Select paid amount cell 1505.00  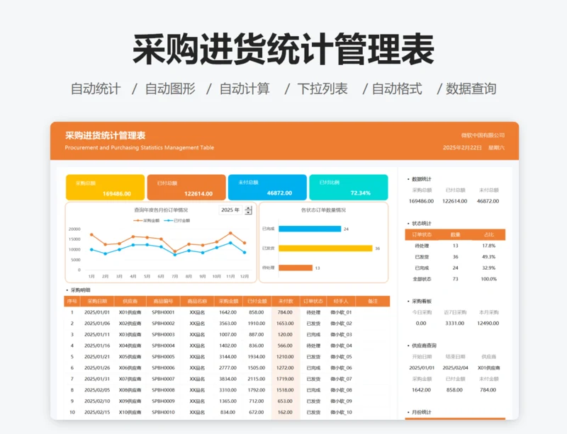point(257,368)
